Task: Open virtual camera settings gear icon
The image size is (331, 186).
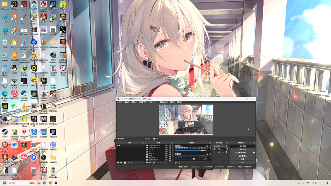Action: 254,153
